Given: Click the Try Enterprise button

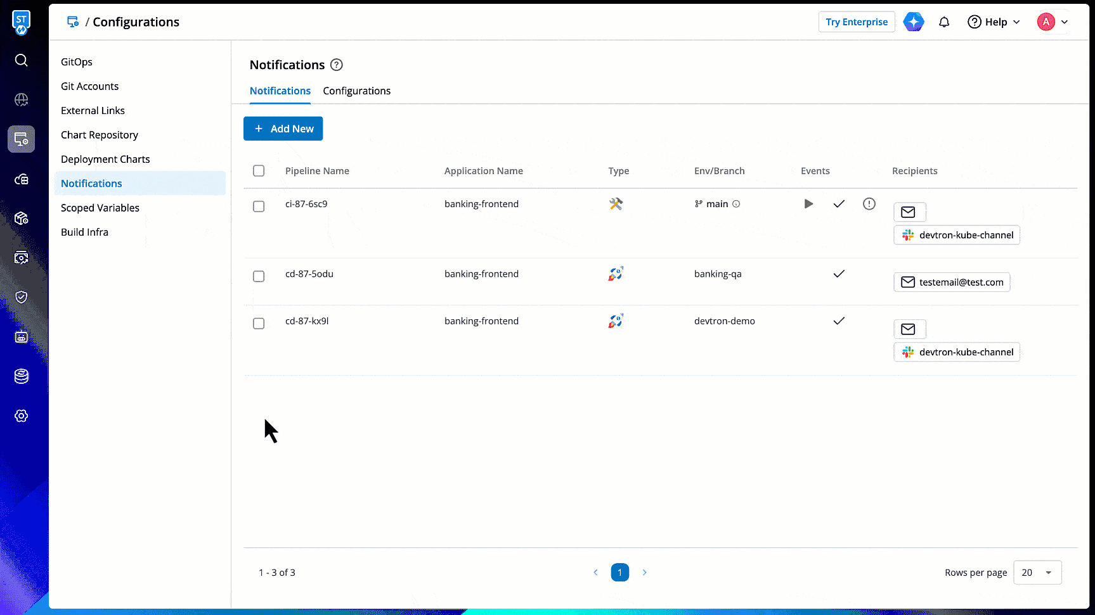Looking at the screenshot, I should click(856, 22).
